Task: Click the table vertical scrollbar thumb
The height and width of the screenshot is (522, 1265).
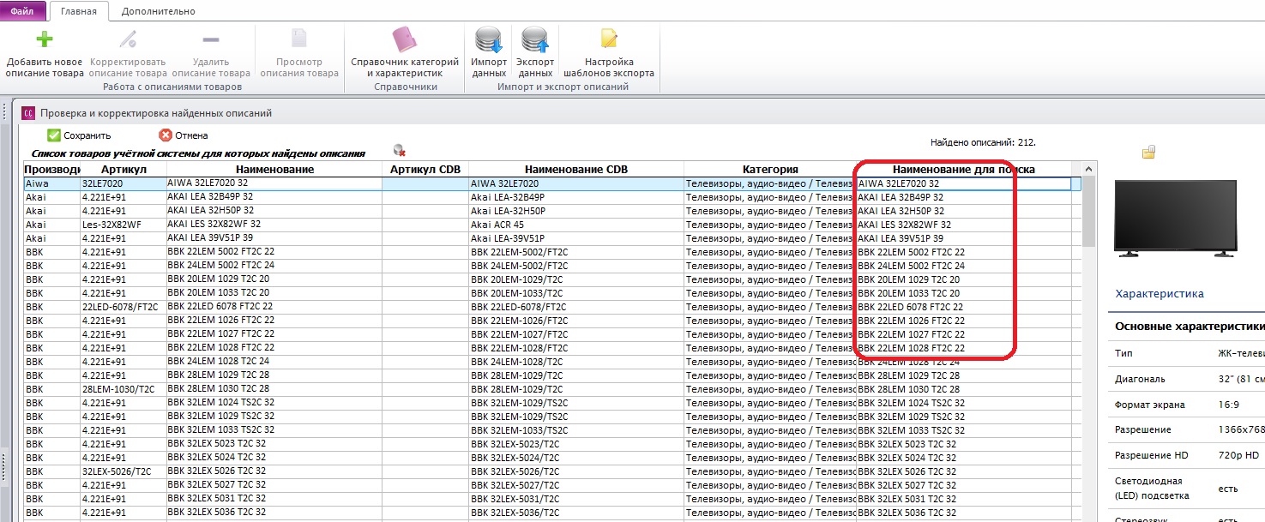Action: coord(1088,212)
